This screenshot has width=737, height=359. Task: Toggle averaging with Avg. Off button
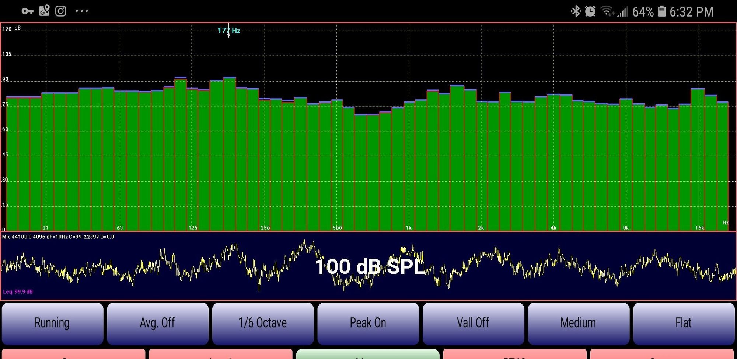click(x=158, y=324)
